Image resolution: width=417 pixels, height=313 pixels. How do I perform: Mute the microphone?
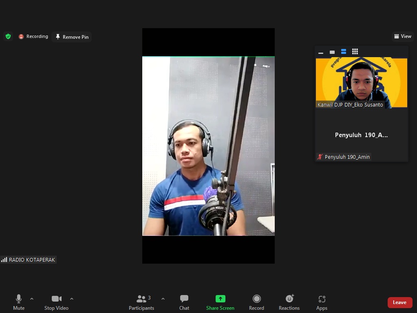tap(19, 302)
